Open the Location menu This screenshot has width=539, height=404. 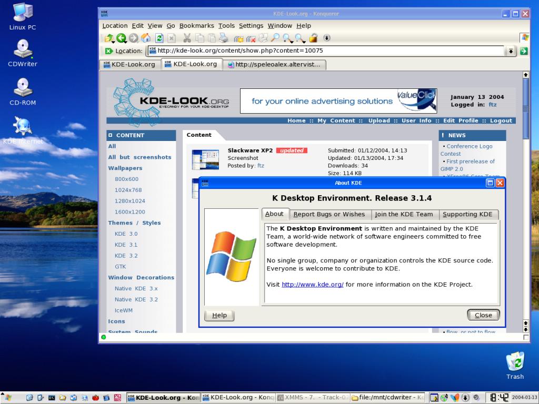[115, 26]
